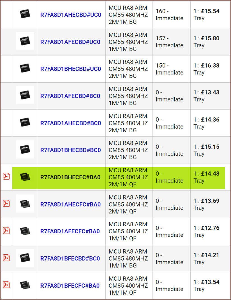Viewport: 231px width, 300px height.
Task: Open PDF datasheet for R7FA8D1AHECFC#BA0
Action: click(6, 203)
